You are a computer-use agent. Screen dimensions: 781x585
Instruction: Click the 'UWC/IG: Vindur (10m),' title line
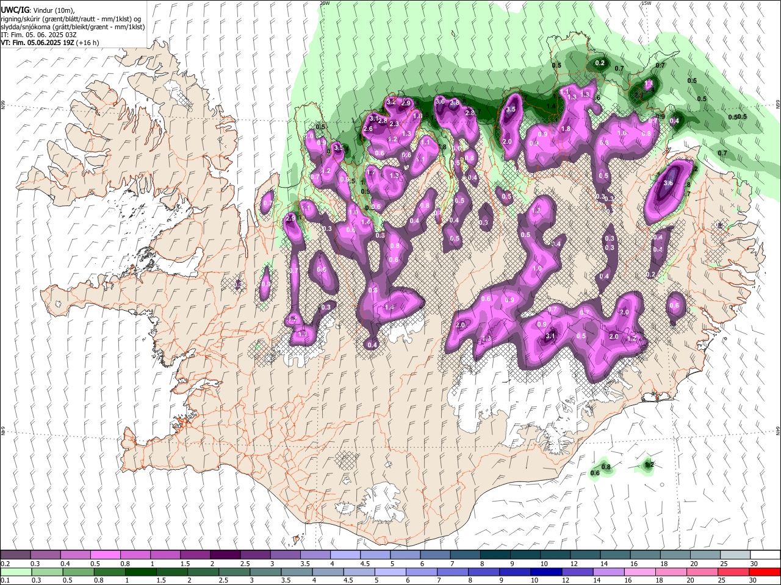[37, 10]
